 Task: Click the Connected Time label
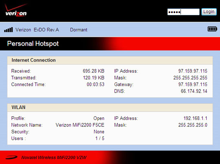click(29, 84)
